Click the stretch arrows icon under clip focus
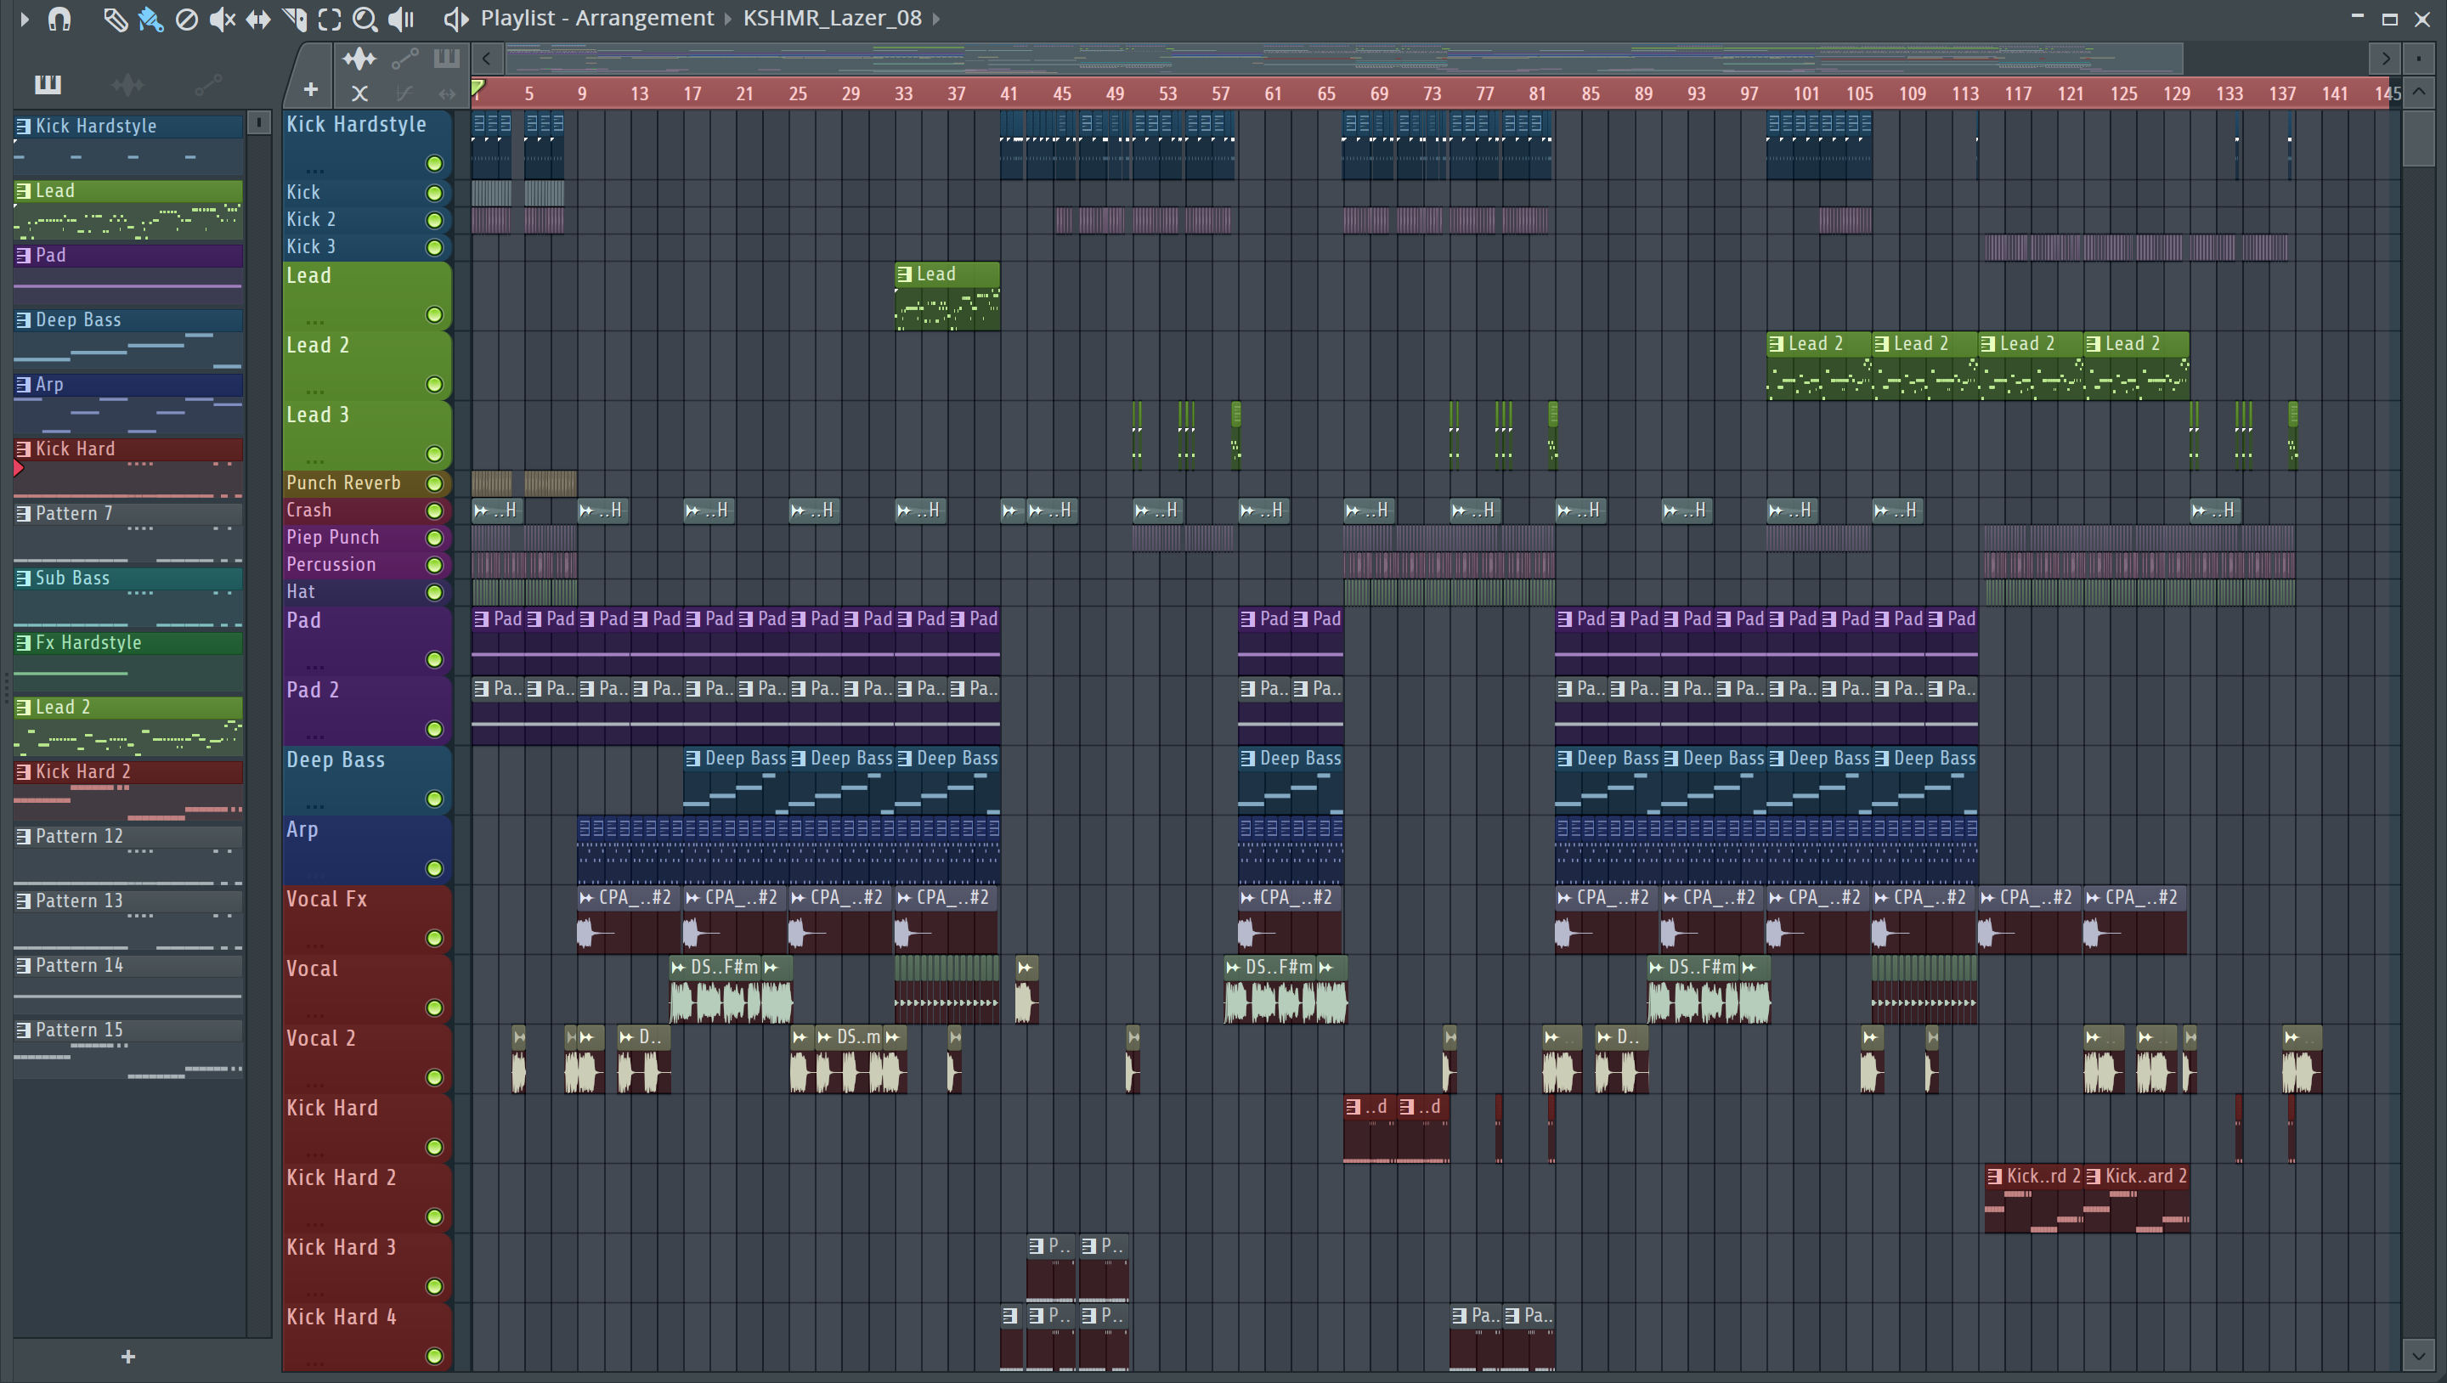This screenshot has width=2447, height=1383. click(x=446, y=93)
